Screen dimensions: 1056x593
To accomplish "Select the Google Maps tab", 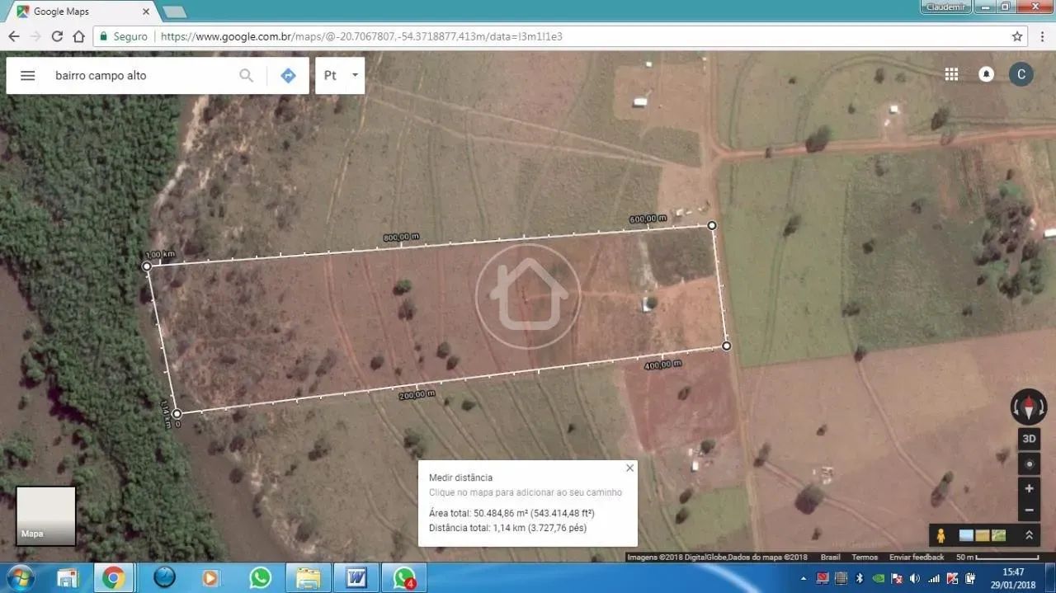I will click(82, 12).
